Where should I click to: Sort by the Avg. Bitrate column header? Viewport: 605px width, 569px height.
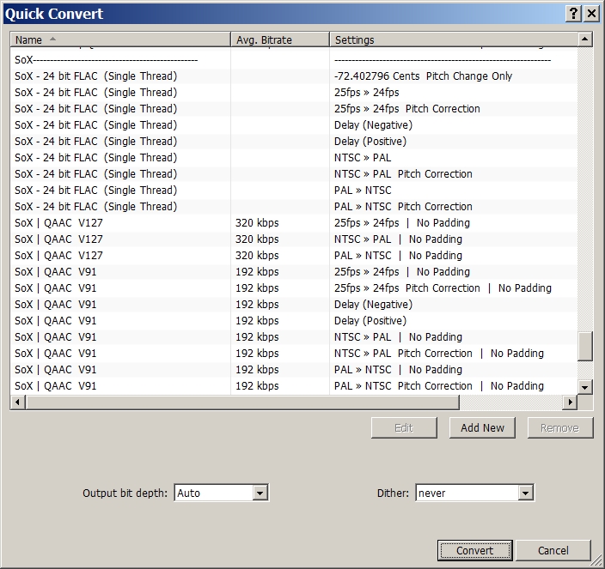280,39
